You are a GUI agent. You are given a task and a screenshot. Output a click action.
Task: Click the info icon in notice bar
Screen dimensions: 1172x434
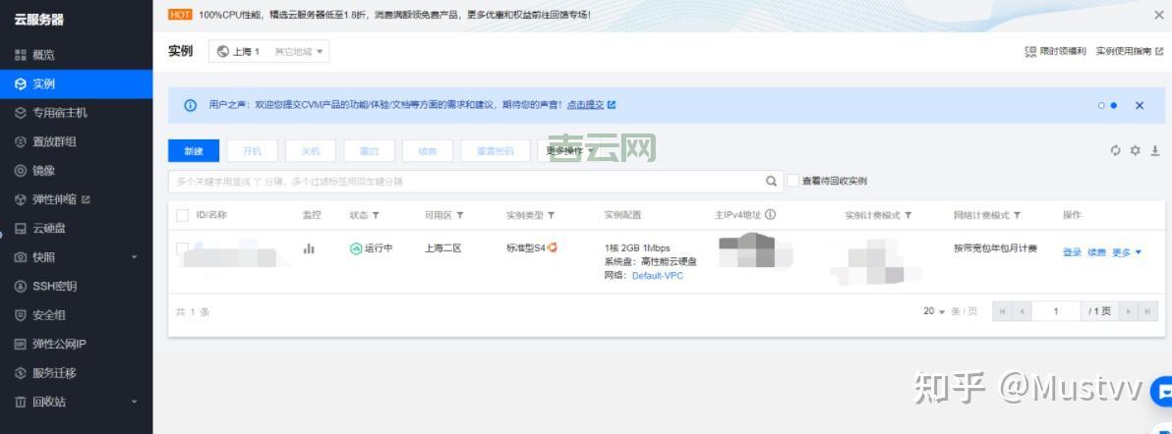[x=190, y=105]
